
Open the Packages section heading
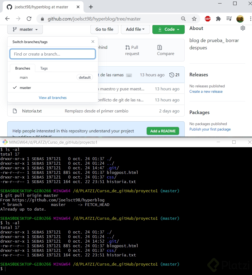click(199, 112)
